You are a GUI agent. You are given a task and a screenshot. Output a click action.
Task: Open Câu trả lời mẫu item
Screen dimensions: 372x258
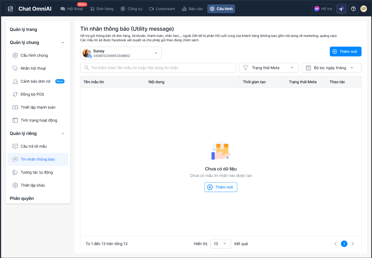(x=34, y=146)
